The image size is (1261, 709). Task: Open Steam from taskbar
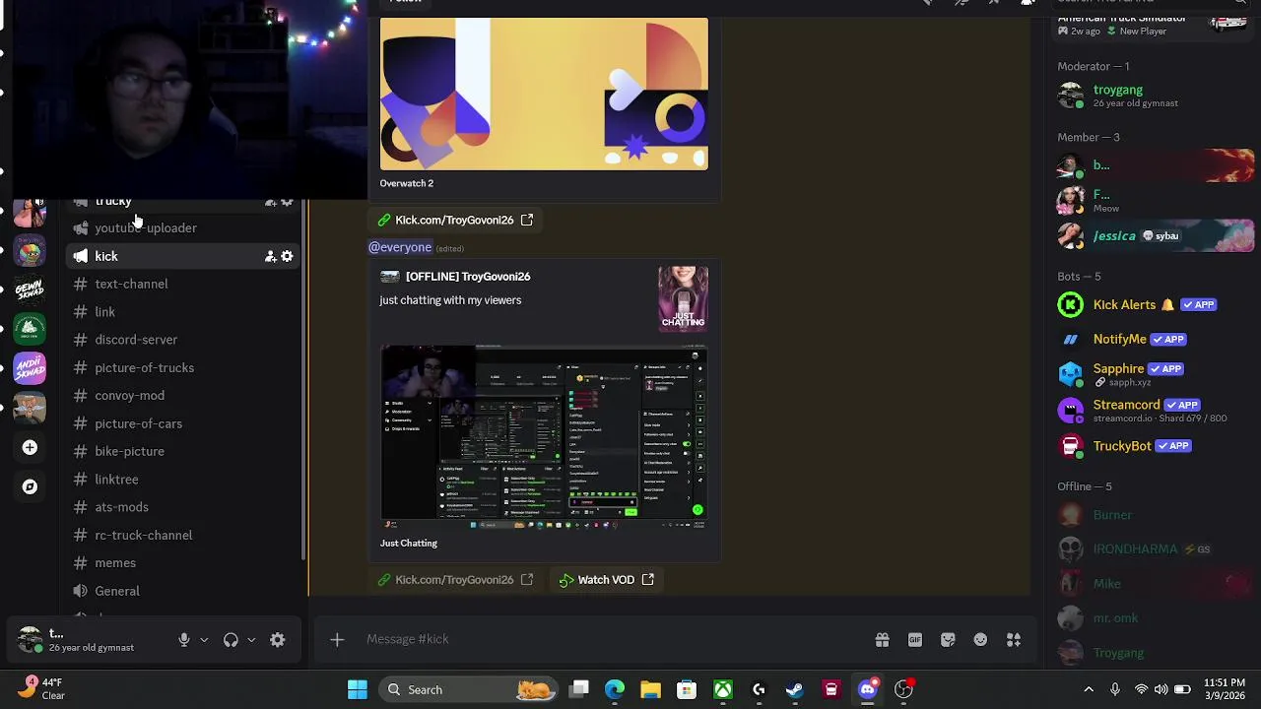(795, 689)
